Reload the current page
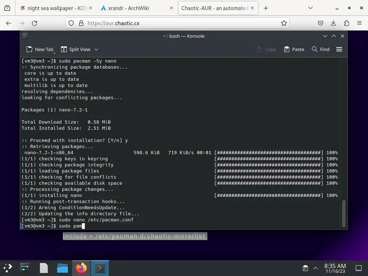Screen dimensions: 368x276 point(34,23)
